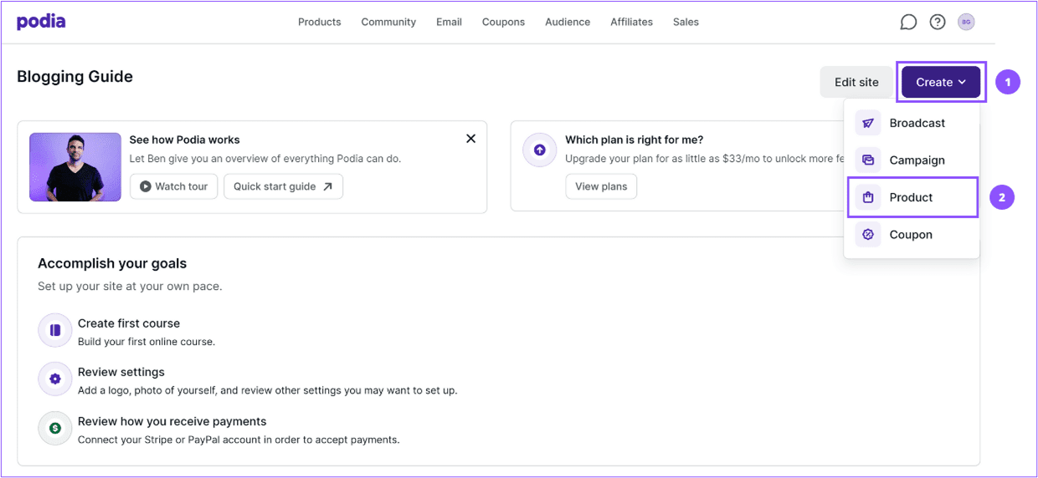This screenshot has width=1038, height=478.
Task: Go to the Sales nav item
Action: [686, 22]
